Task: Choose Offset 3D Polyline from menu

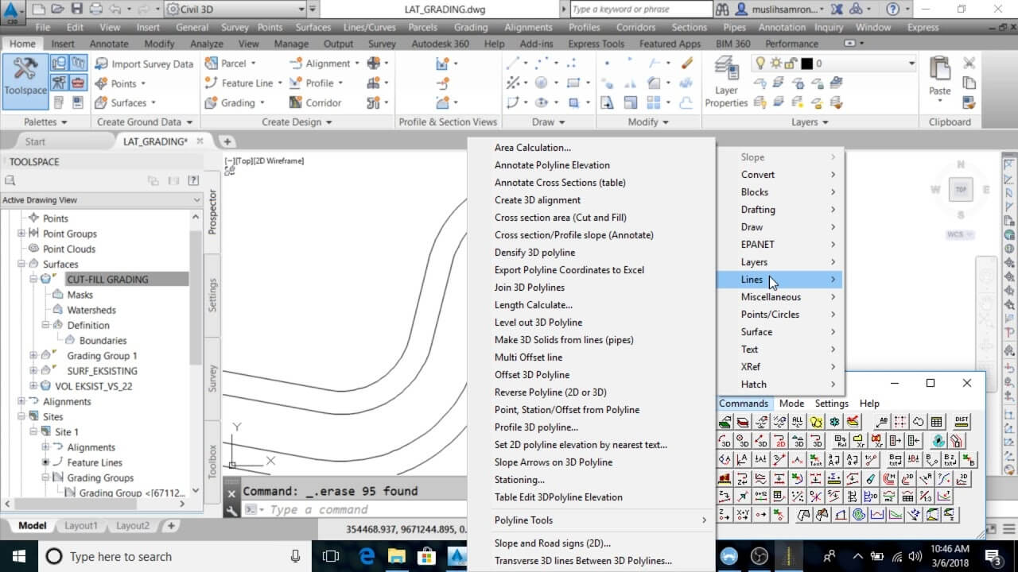Action: click(532, 374)
